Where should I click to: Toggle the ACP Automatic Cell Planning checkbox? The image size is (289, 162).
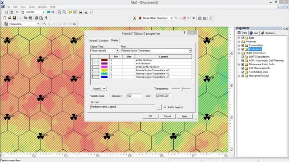(x=243, y=60)
